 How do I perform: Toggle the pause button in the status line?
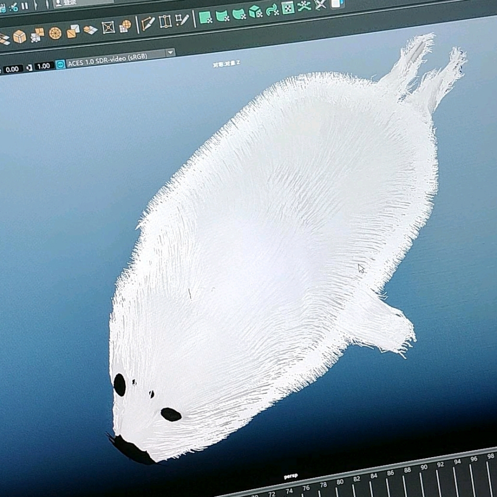point(24,6)
